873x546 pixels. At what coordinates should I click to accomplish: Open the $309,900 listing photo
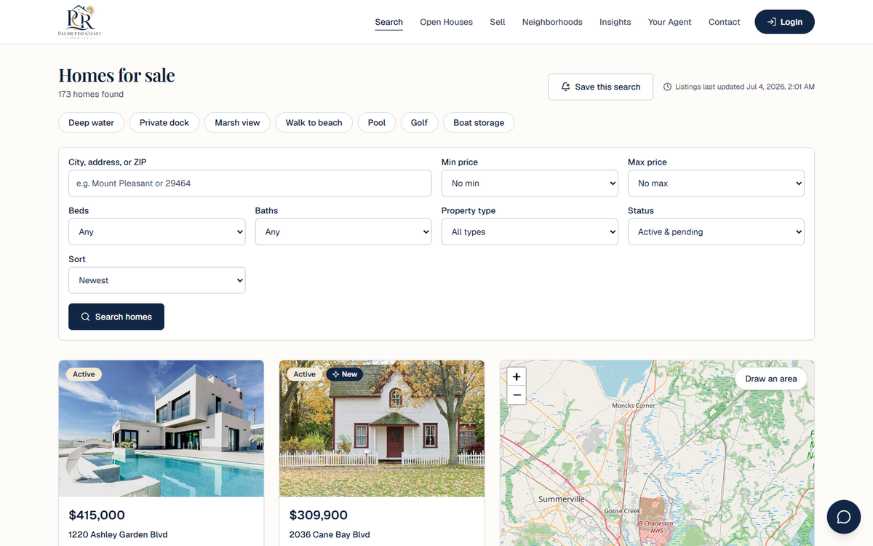coord(382,429)
